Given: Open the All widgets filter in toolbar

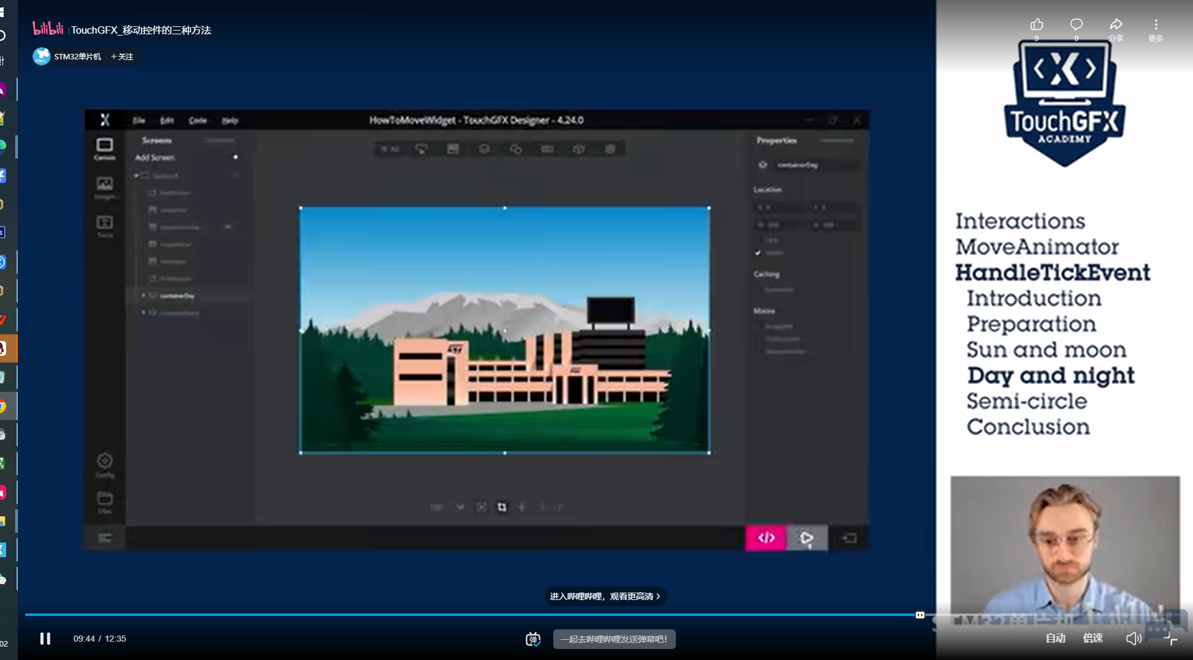Looking at the screenshot, I should click(x=390, y=149).
